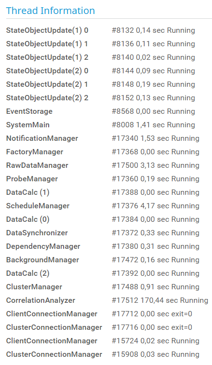This screenshot has height=365, width=212.
Task: Click the DependencyManager thread label
Action: [43, 246]
